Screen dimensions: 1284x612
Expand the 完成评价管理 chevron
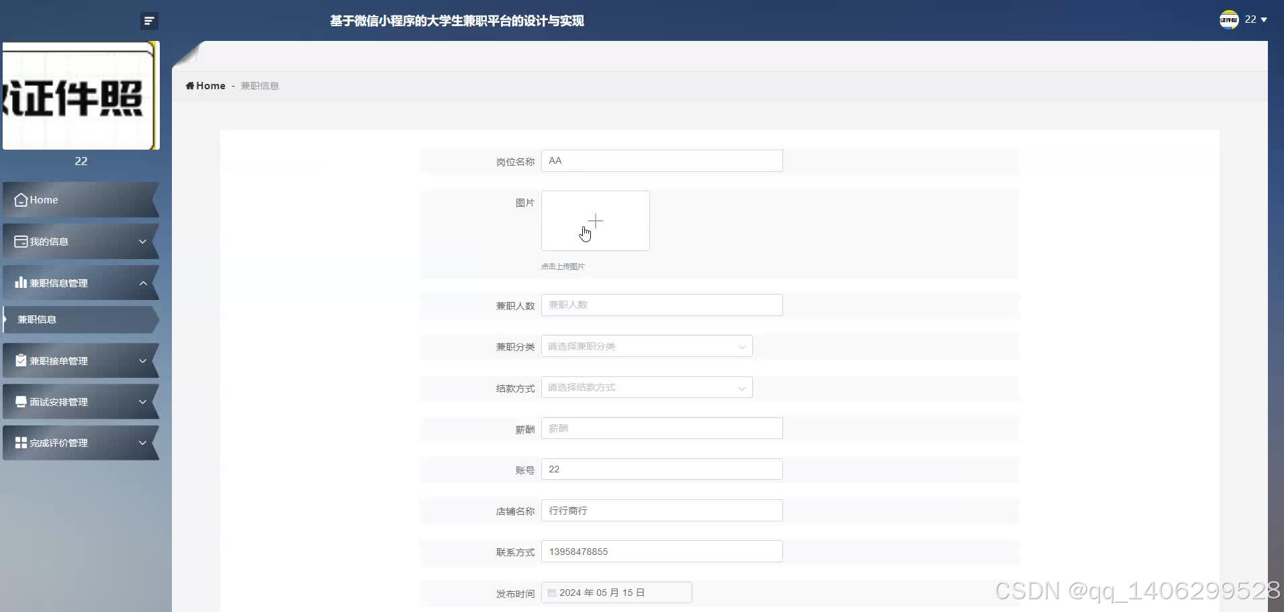click(142, 443)
